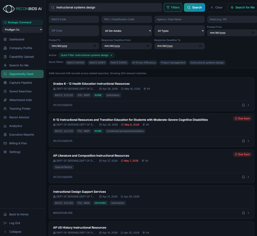Open the Response Deadline To calendar icon
Screen dimensions: 257x236
[x=200, y=46]
